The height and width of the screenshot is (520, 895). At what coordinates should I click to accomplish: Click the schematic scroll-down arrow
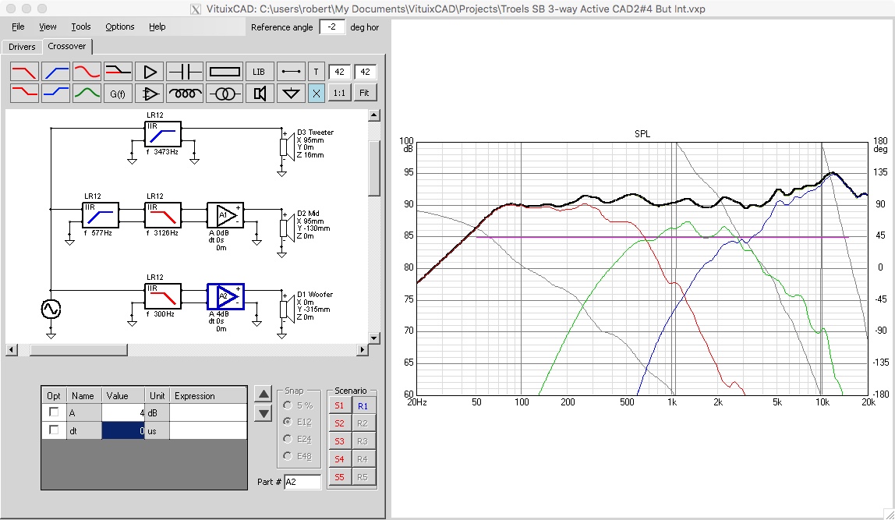pos(374,338)
